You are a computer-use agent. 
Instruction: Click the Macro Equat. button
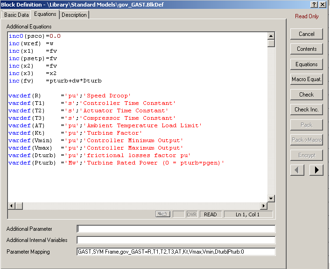[306, 79]
